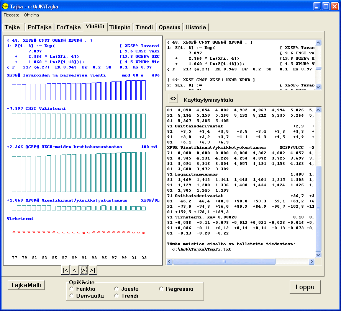Jump to first equation with |< button
341x311 pixels.
point(66,270)
